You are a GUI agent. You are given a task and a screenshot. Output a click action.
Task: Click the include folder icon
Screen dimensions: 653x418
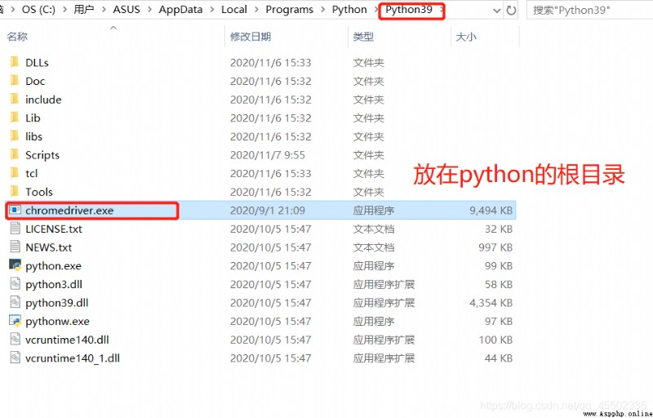pyautogui.click(x=15, y=100)
